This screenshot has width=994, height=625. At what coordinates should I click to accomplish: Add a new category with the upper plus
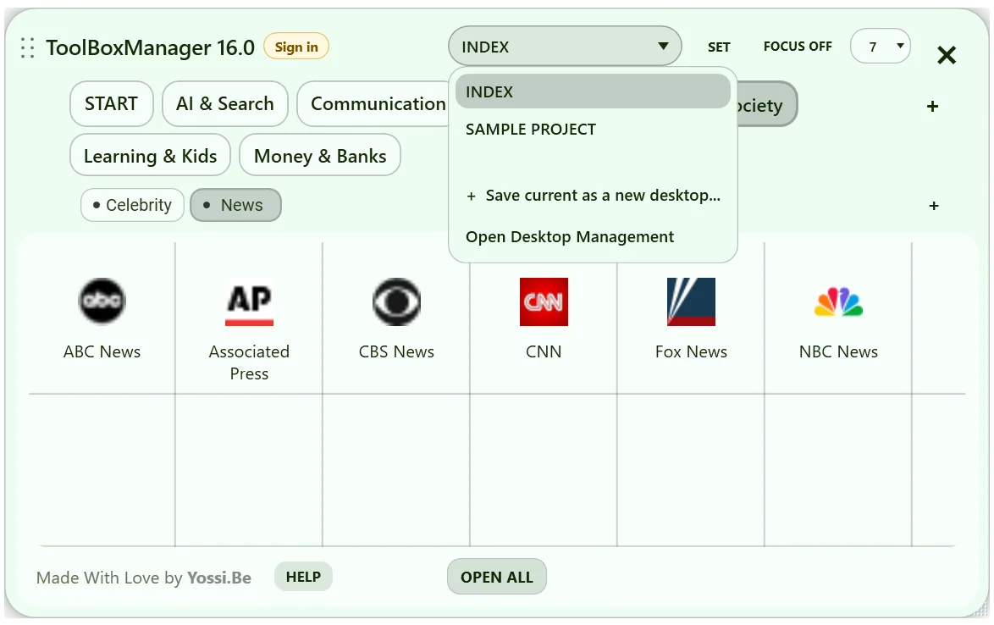coord(932,106)
